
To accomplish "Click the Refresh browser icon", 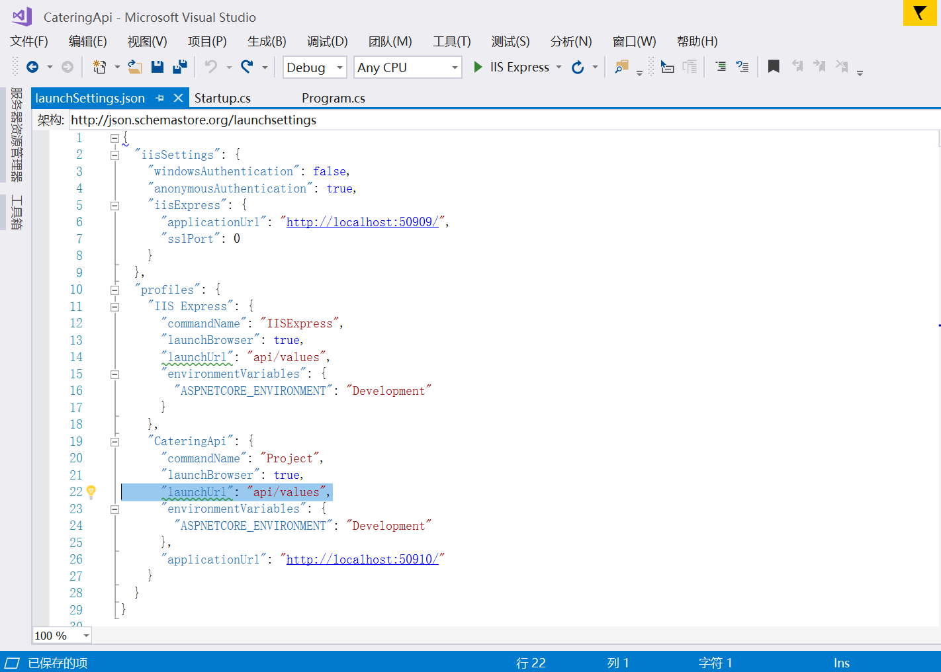I will click(x=578, y=67).
